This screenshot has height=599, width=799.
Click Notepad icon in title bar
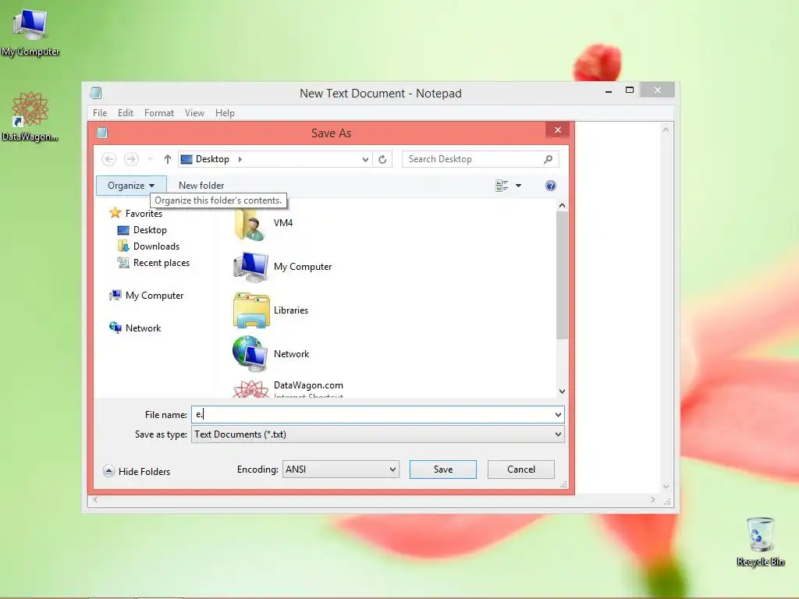point(96,93)
